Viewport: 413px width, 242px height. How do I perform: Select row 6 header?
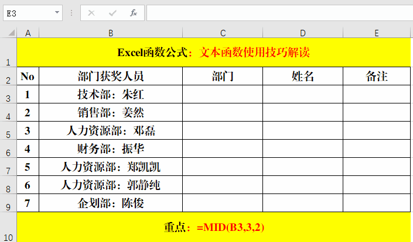pos(8,148)
